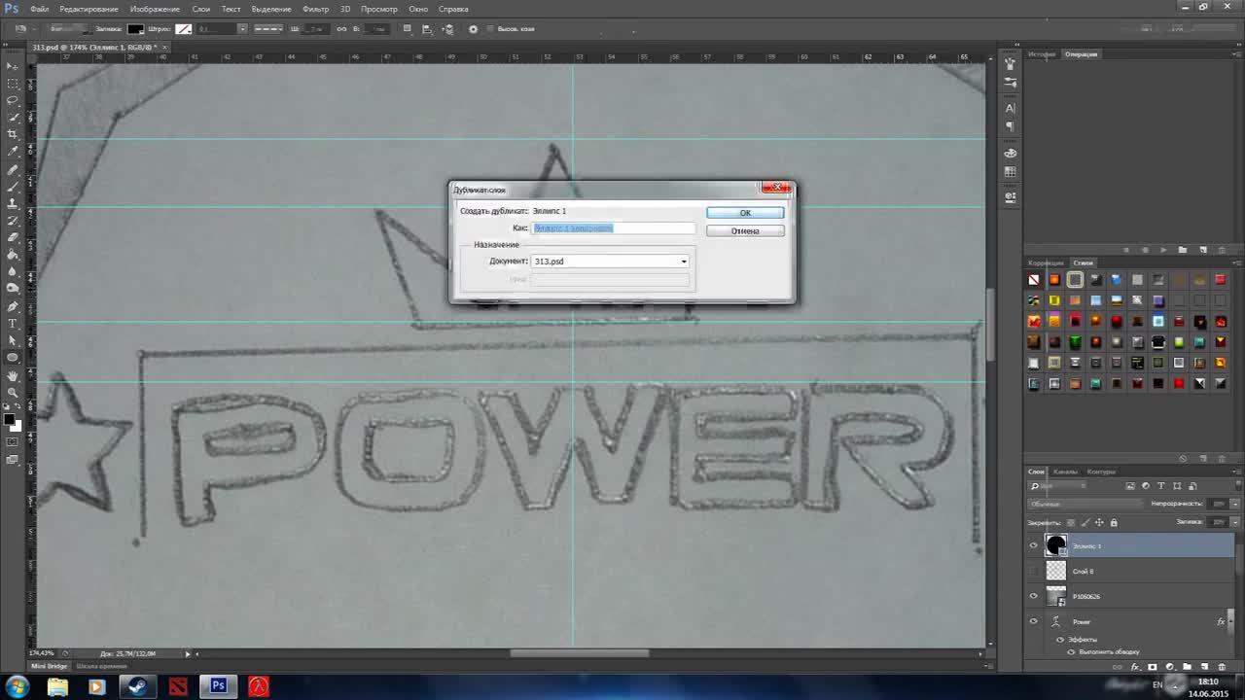The height and width of the screenshot is (700, 1245).
Task: Open the Редактирование menu
Action: pyautogui.click(x=89, y=9)
